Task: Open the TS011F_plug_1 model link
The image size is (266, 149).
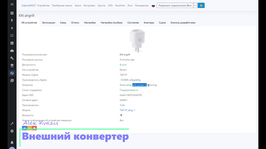Action: click(x=127, y=110)
